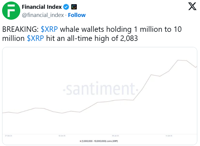The width and height of the screenshot is (200, 146).
Task: Click the 02 Jan 25 axis date label
Action: tap(63, 136)
